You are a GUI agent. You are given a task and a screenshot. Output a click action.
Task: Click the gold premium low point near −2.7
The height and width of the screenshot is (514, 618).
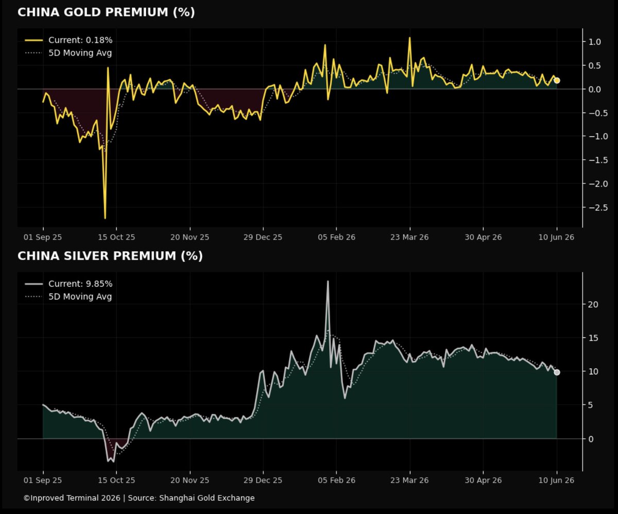pyautogui.click(x=105, y=217)
